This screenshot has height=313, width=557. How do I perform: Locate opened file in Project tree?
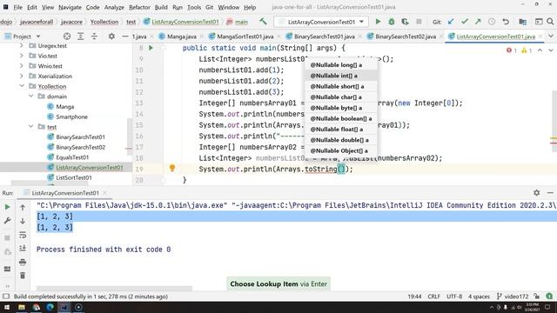pos(67,37)
